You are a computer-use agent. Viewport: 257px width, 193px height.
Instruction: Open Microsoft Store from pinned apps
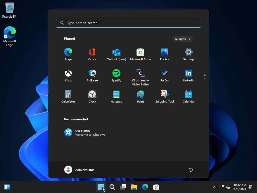(x=141, y=55)
